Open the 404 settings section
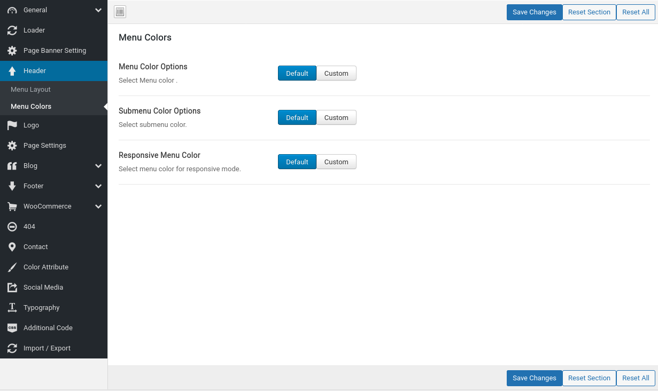The height and width of the screenshot is (391, 658). (53, 227)
